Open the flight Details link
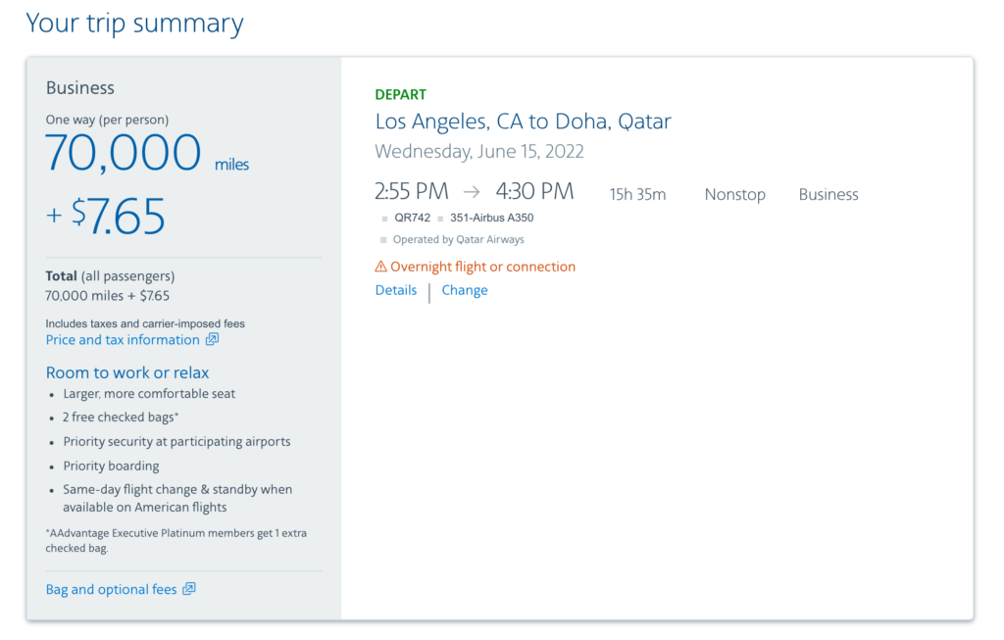This screenshot has height=640, width=1004. (x=395, y=290)
